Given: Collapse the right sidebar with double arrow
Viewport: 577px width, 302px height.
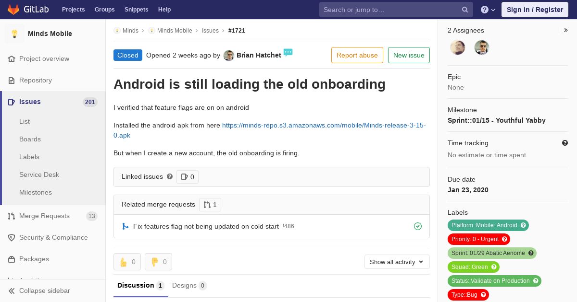Looking at the screenshot, I should (566, 30).
